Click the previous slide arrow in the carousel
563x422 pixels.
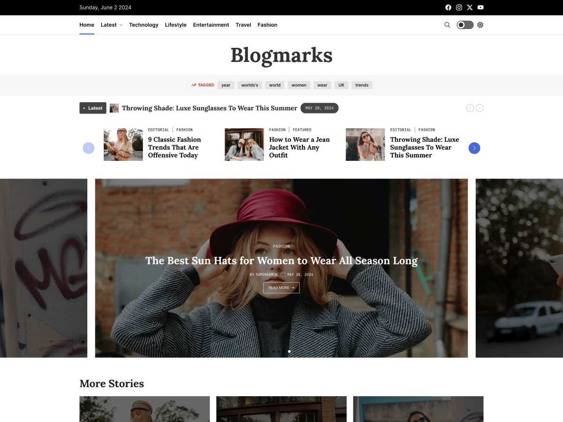(x=89, y=148)
